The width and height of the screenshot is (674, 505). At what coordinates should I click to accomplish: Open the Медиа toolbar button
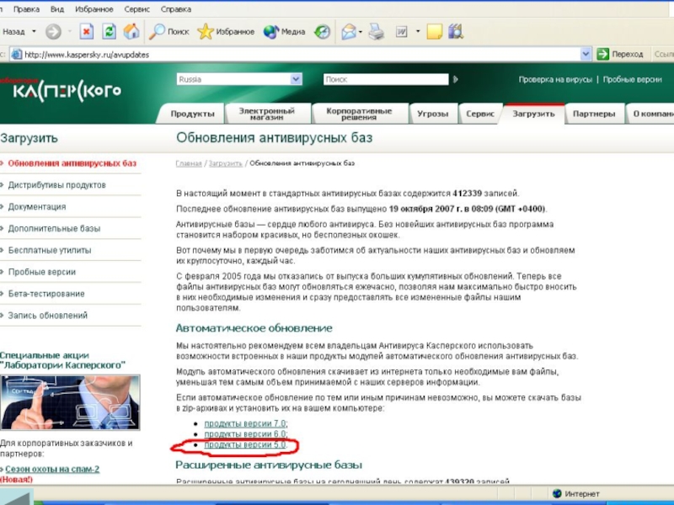click(284, 31)
